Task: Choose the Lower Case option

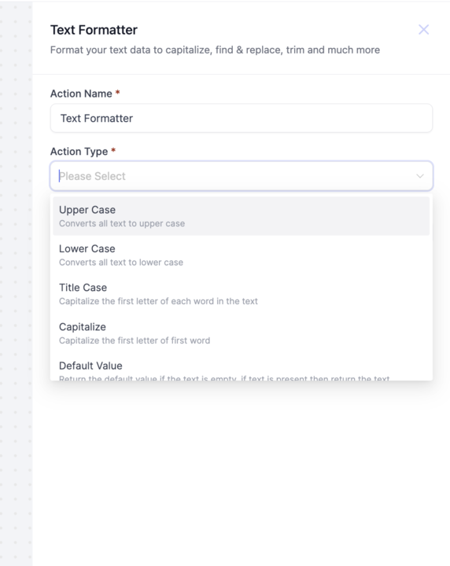Action: coord(242,255)
